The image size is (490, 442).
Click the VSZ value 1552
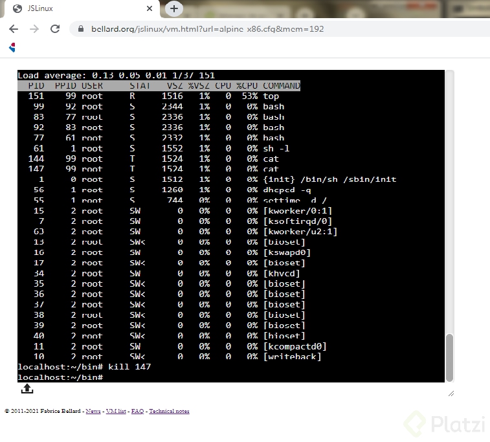(172, 148)
